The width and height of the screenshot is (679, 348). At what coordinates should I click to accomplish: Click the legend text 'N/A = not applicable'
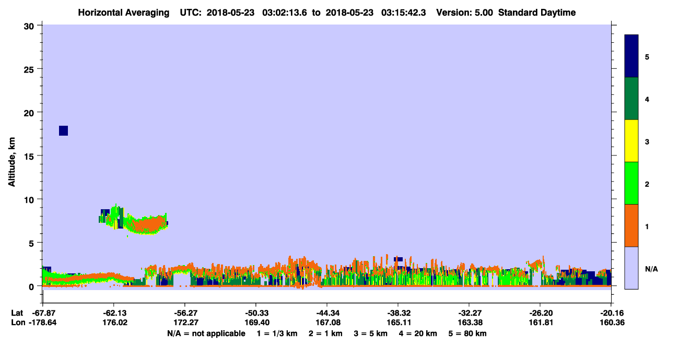pyautogui.click(x=206, y=333)
